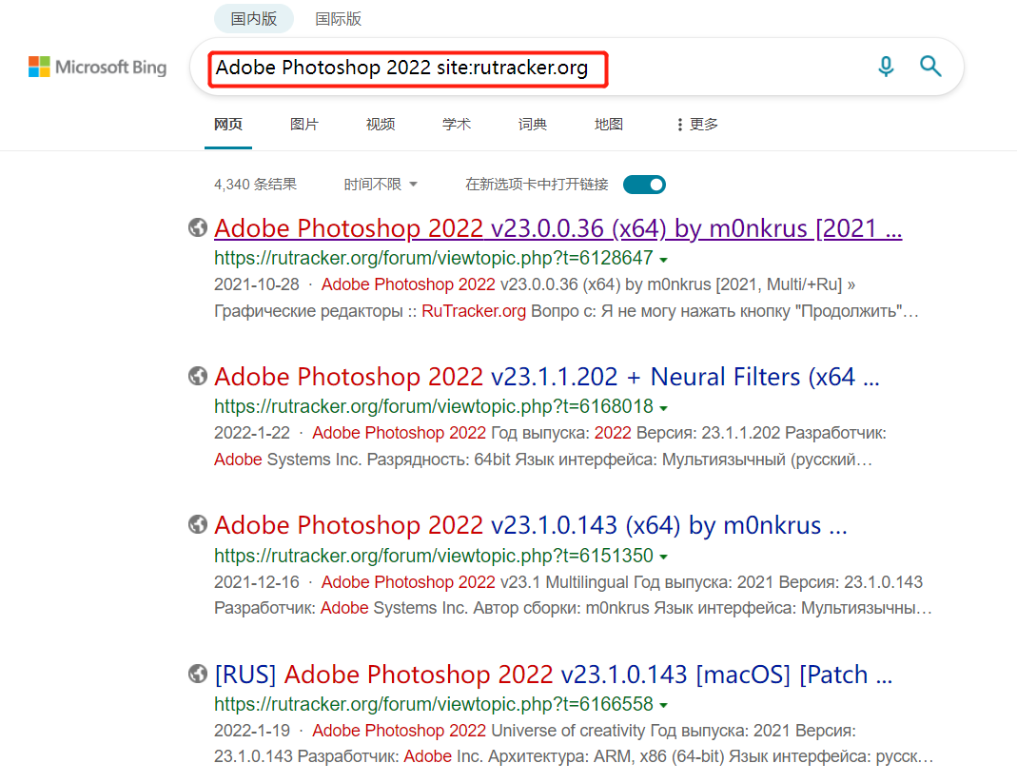Open the 时间不限 time filter dropdown
The height and width of the screenshot is (783, 1017).
pyautogui.click(x=381, y=185)
